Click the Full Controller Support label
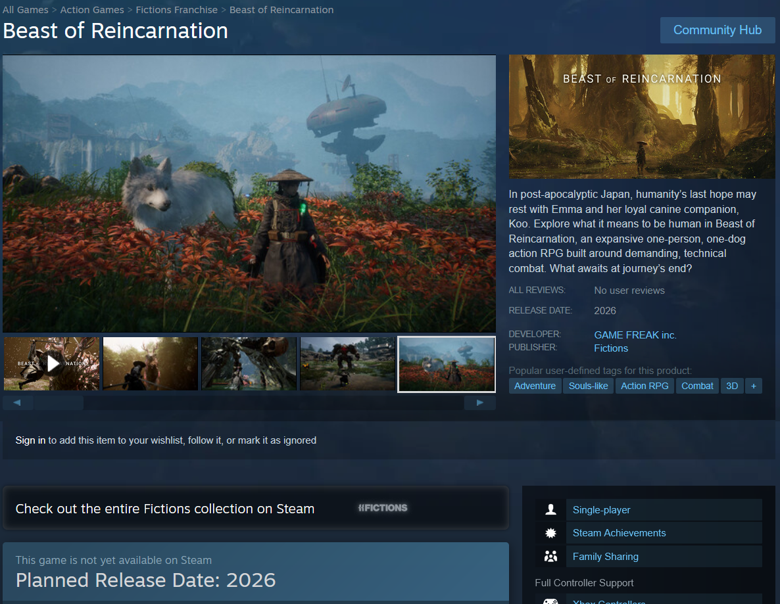The width and height of the screenshot is (780, 604). coord(584,583)
